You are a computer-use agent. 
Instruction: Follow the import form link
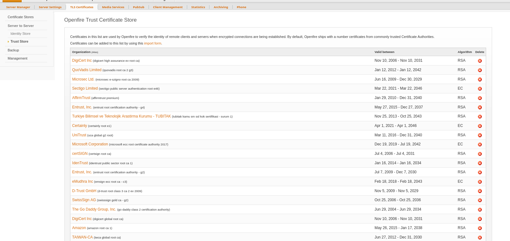153,43
